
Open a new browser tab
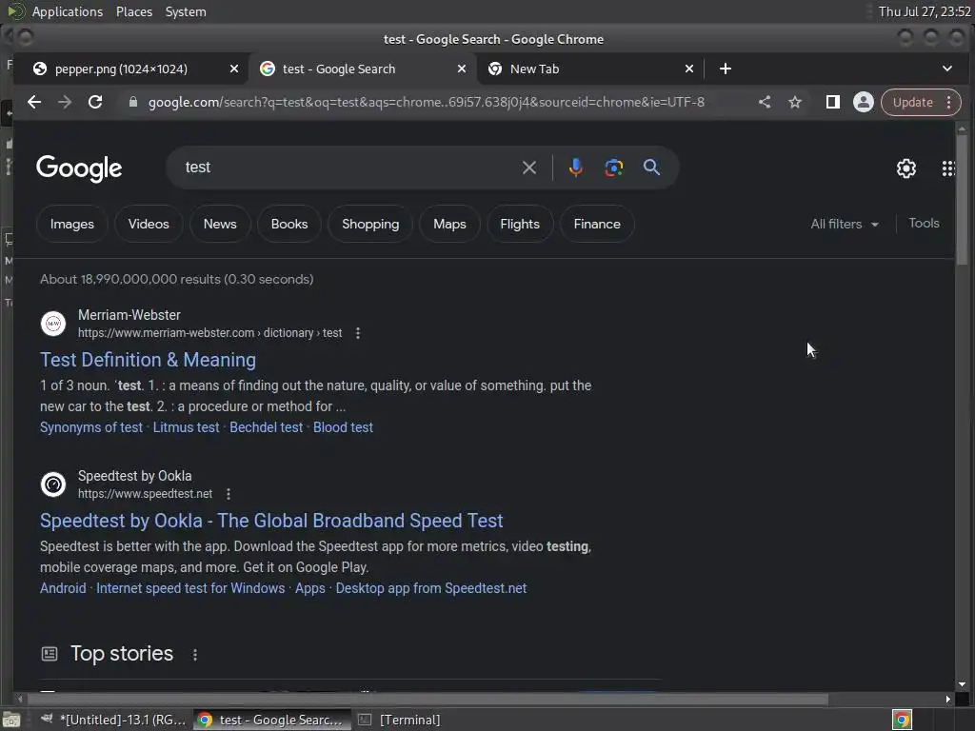coord(725,69)
